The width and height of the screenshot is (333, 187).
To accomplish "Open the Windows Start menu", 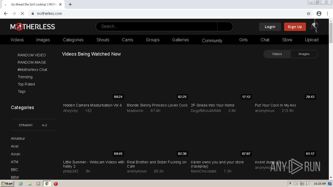I will click(x=7, y=184).
